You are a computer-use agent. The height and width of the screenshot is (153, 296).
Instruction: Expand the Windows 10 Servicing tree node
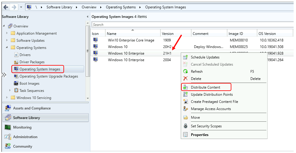[x=7, y=98]
